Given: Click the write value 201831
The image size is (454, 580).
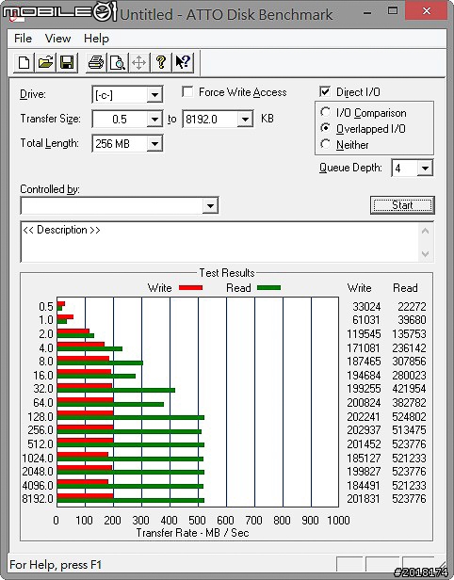Looking at the screenshot, I should point(364,499).
